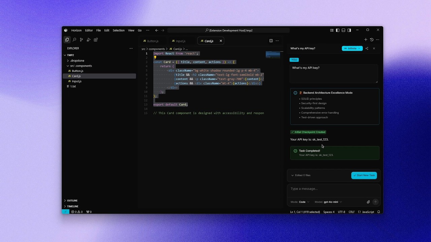Viewport: 431px width, 242px height.
Task: Click the code minimap preview
Action: (x=273, y=54)
